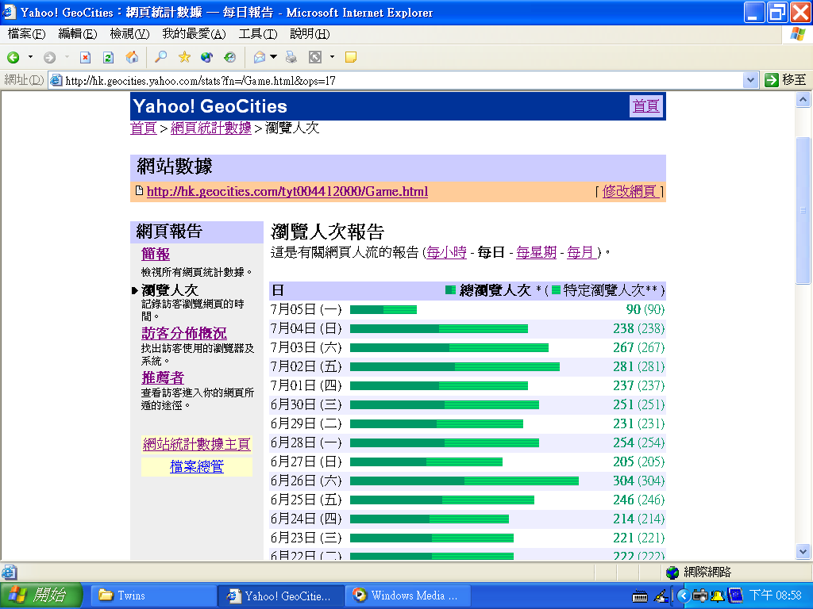Click the Windows 開始 Start button
The height and width of the screenshot is (609, 813).
pyautogui.click(x=41, y=596)
